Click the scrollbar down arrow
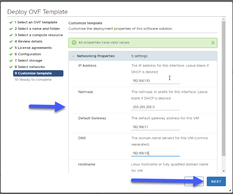Screen dimensions: 233x194 coord(224,171)
